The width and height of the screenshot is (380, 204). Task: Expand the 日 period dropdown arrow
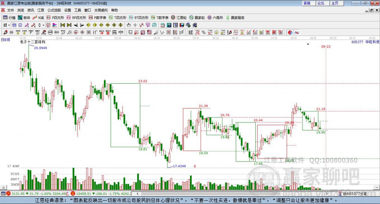pyautogui.click(x=9, y=25)
